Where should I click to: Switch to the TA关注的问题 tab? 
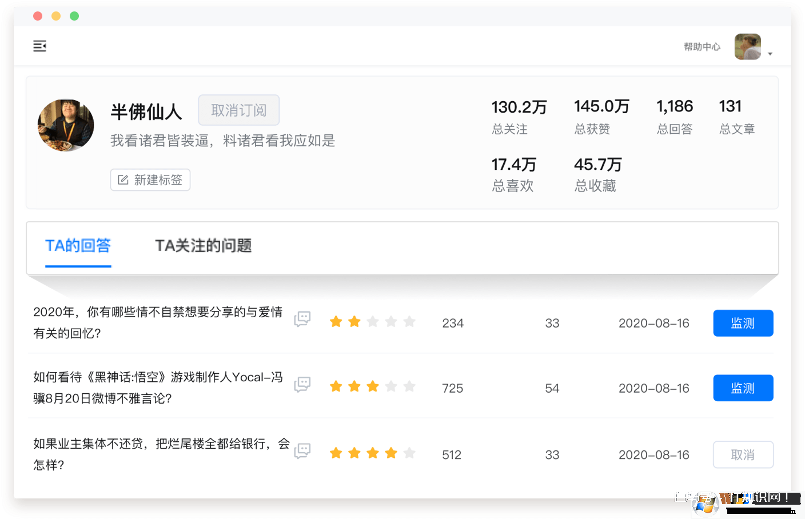click(203, 246)
